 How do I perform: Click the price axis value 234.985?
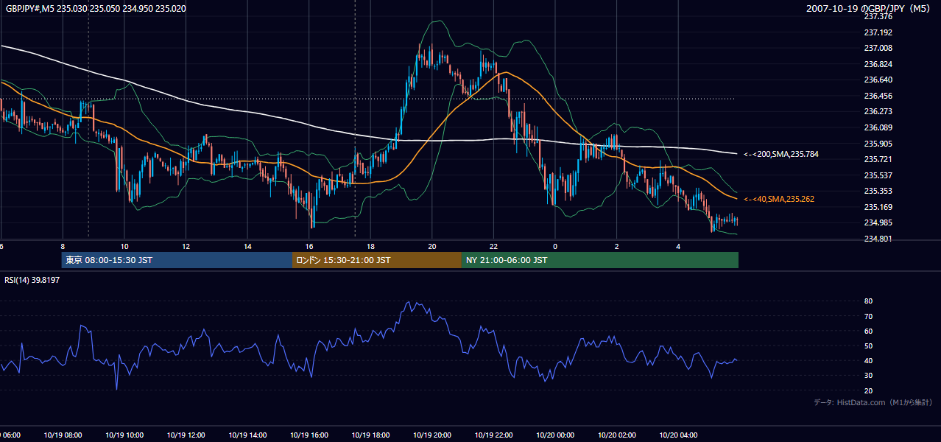[x=878, y=223]
